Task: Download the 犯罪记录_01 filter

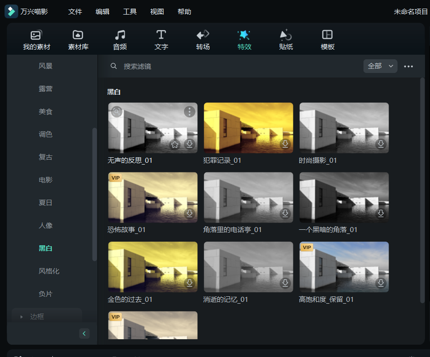Action: 285,144
